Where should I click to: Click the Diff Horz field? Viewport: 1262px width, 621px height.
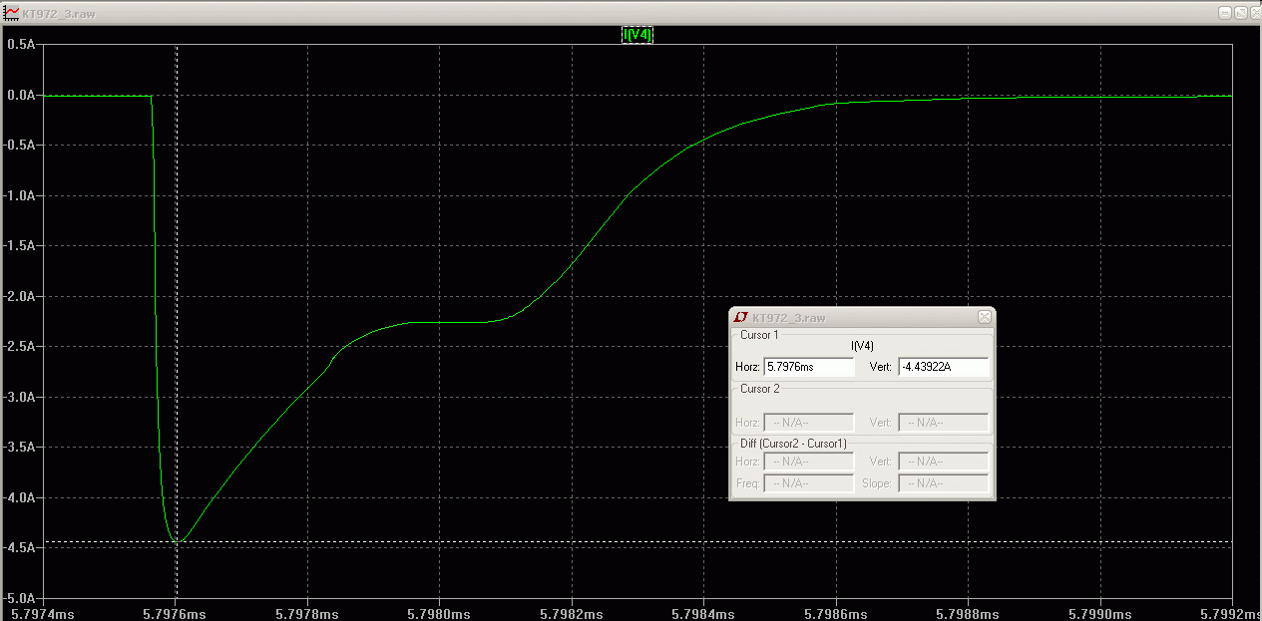808,462
